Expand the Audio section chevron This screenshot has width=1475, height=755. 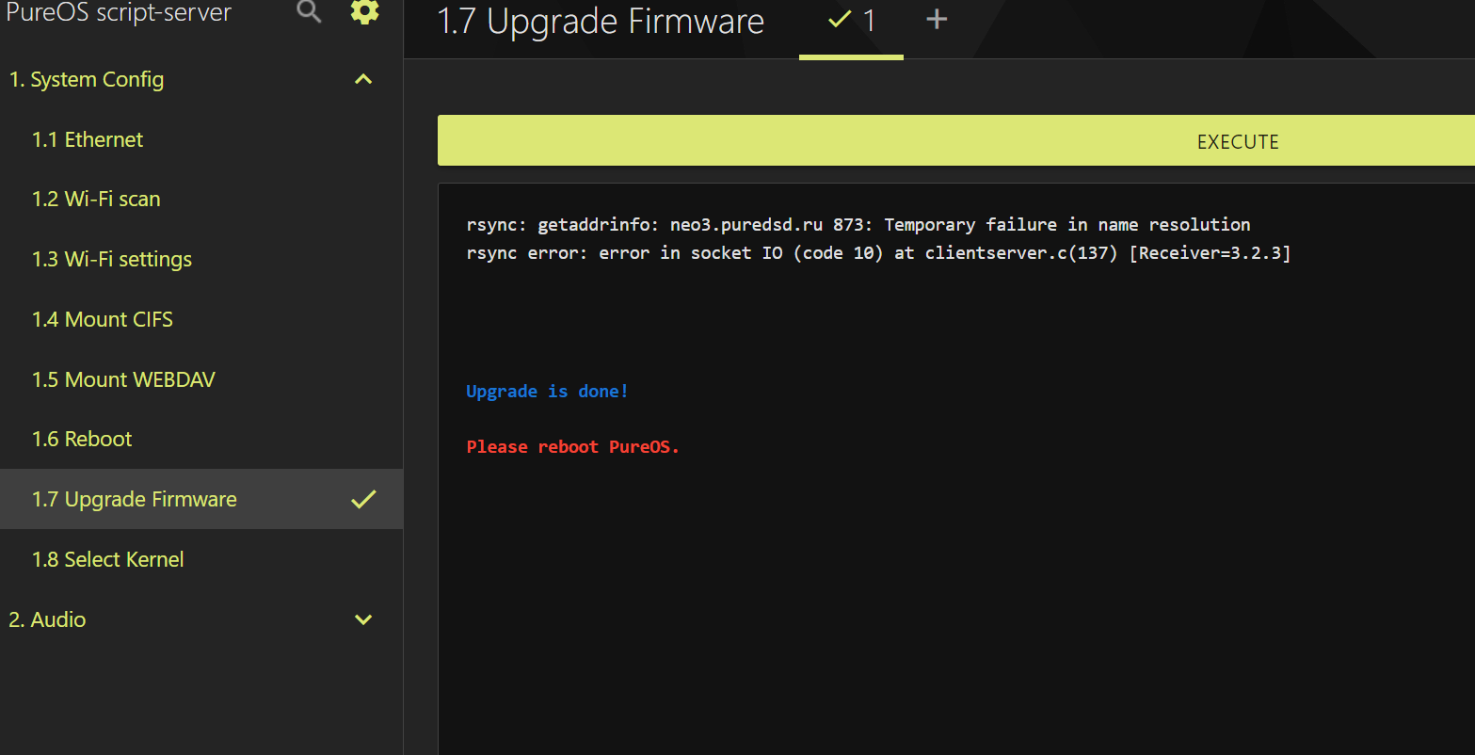click(x=363, y=619)
